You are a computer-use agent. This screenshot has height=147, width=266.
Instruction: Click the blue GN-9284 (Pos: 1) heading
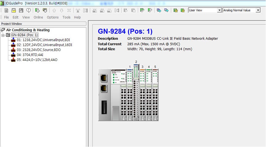click(x=125, y=31)
